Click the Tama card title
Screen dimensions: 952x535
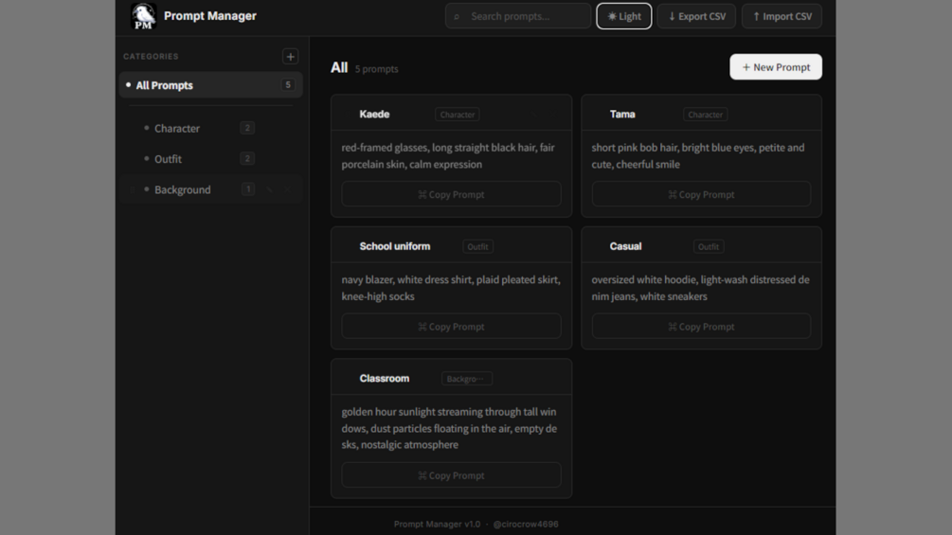[x=622, y=114]
